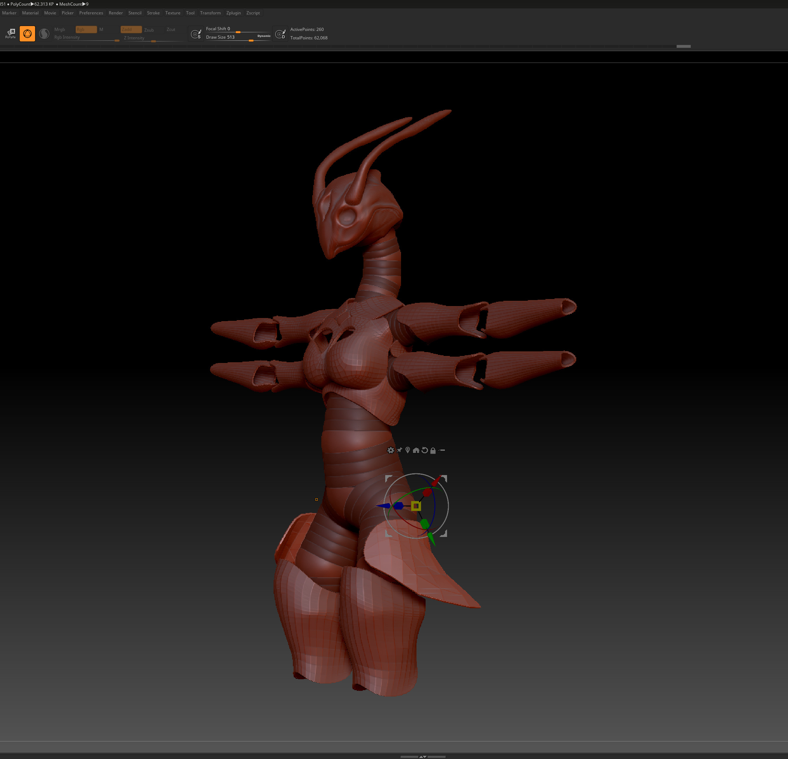Click the small orange point marker left of torso
Viewport: 788px width, 759px height.
pyautogui.click(x=316, y=500)
